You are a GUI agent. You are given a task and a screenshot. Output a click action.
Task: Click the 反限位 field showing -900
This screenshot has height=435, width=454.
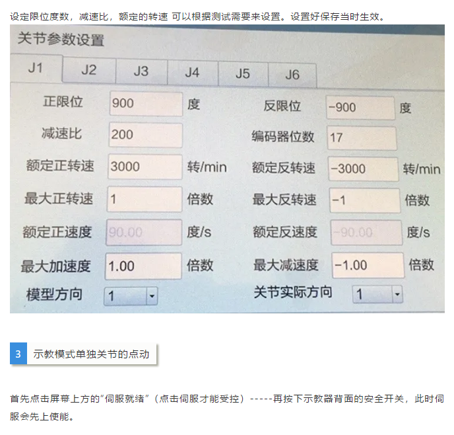click(x=360, y=107)
